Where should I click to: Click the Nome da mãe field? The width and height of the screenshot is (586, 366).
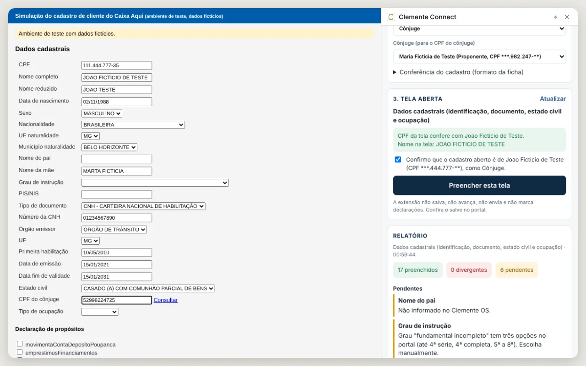[x=117, y=171]
